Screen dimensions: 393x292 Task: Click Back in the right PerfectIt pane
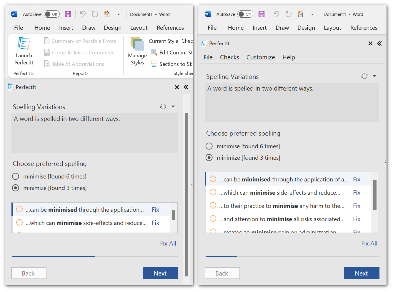pyautogui.click(x=222, y=273)
